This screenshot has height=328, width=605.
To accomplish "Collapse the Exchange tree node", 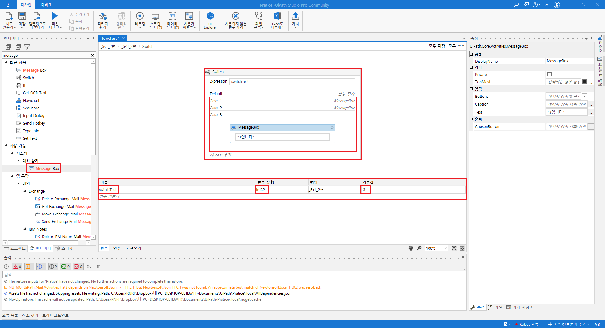I will click(x=25, y=191).
